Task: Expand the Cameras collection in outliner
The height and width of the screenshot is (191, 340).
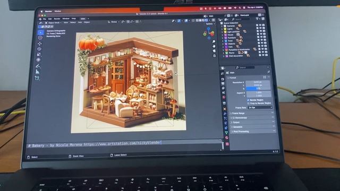Action: (222, 26)
